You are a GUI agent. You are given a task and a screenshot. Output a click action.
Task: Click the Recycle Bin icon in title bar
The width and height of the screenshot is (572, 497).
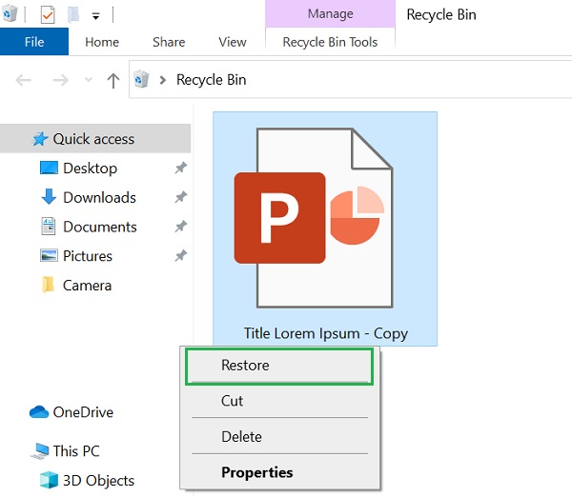(10, 14)
